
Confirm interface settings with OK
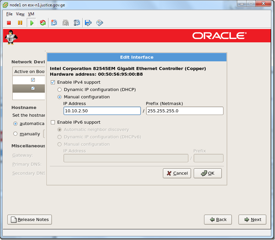(x=207, y=173)
